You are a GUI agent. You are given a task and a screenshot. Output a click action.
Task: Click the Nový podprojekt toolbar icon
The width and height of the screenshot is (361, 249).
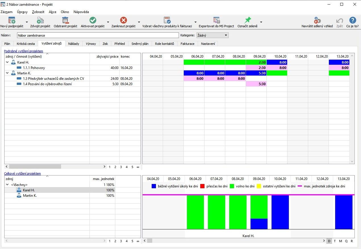[x=12, y=20]
